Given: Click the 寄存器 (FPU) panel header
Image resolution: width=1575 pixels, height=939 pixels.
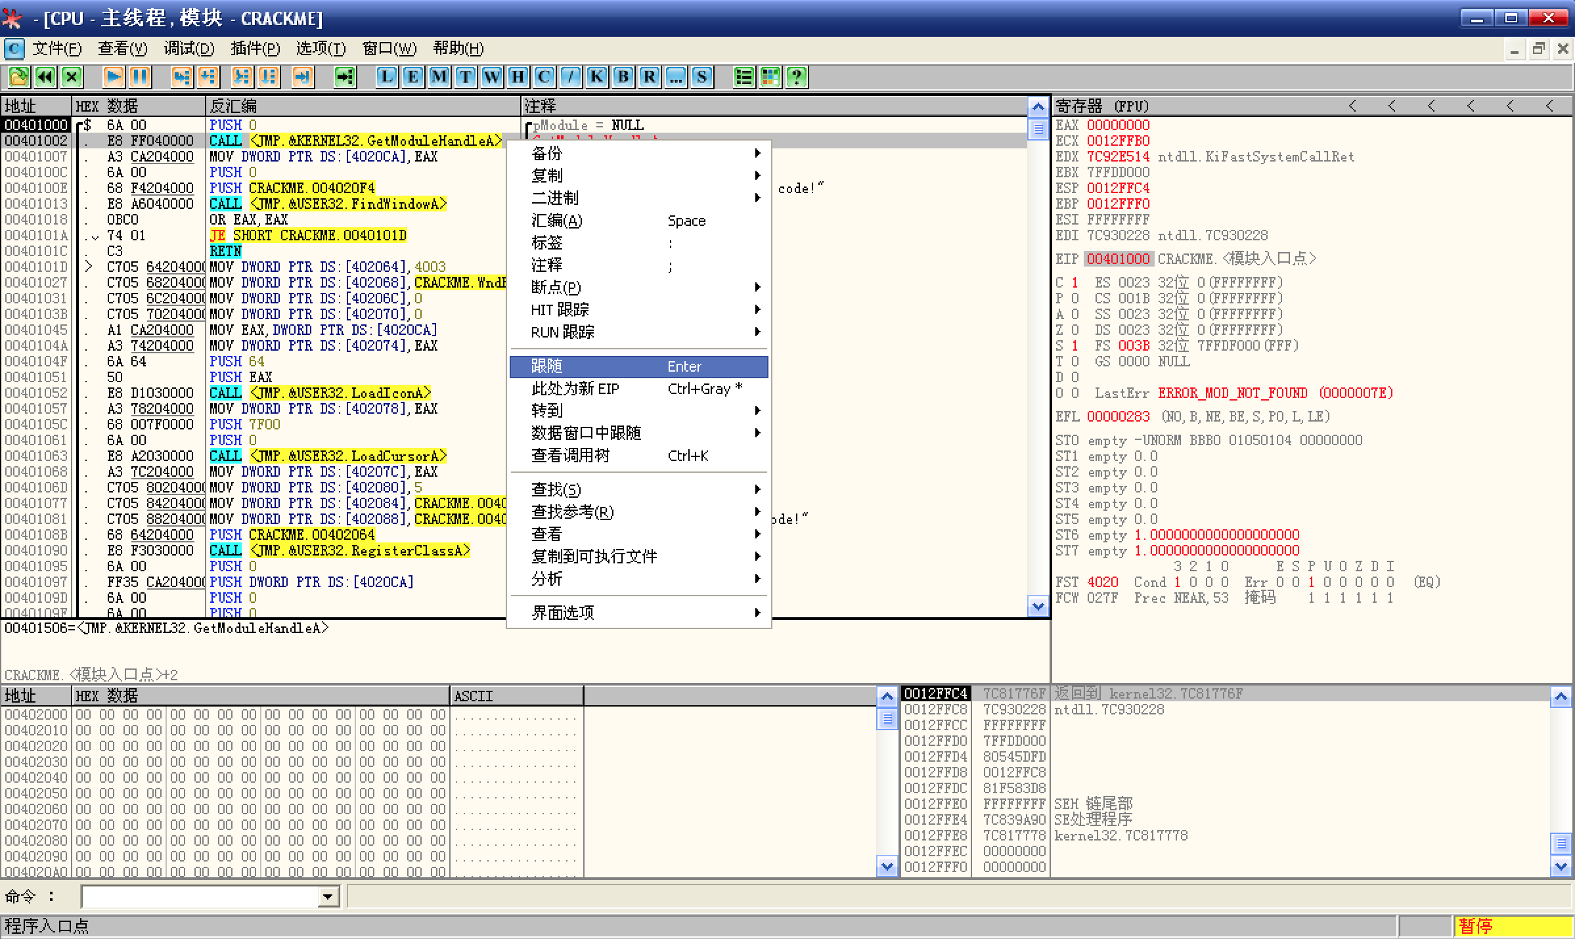Looking at the screenshot, I should pyautogui.click(x=1103, y=106).
